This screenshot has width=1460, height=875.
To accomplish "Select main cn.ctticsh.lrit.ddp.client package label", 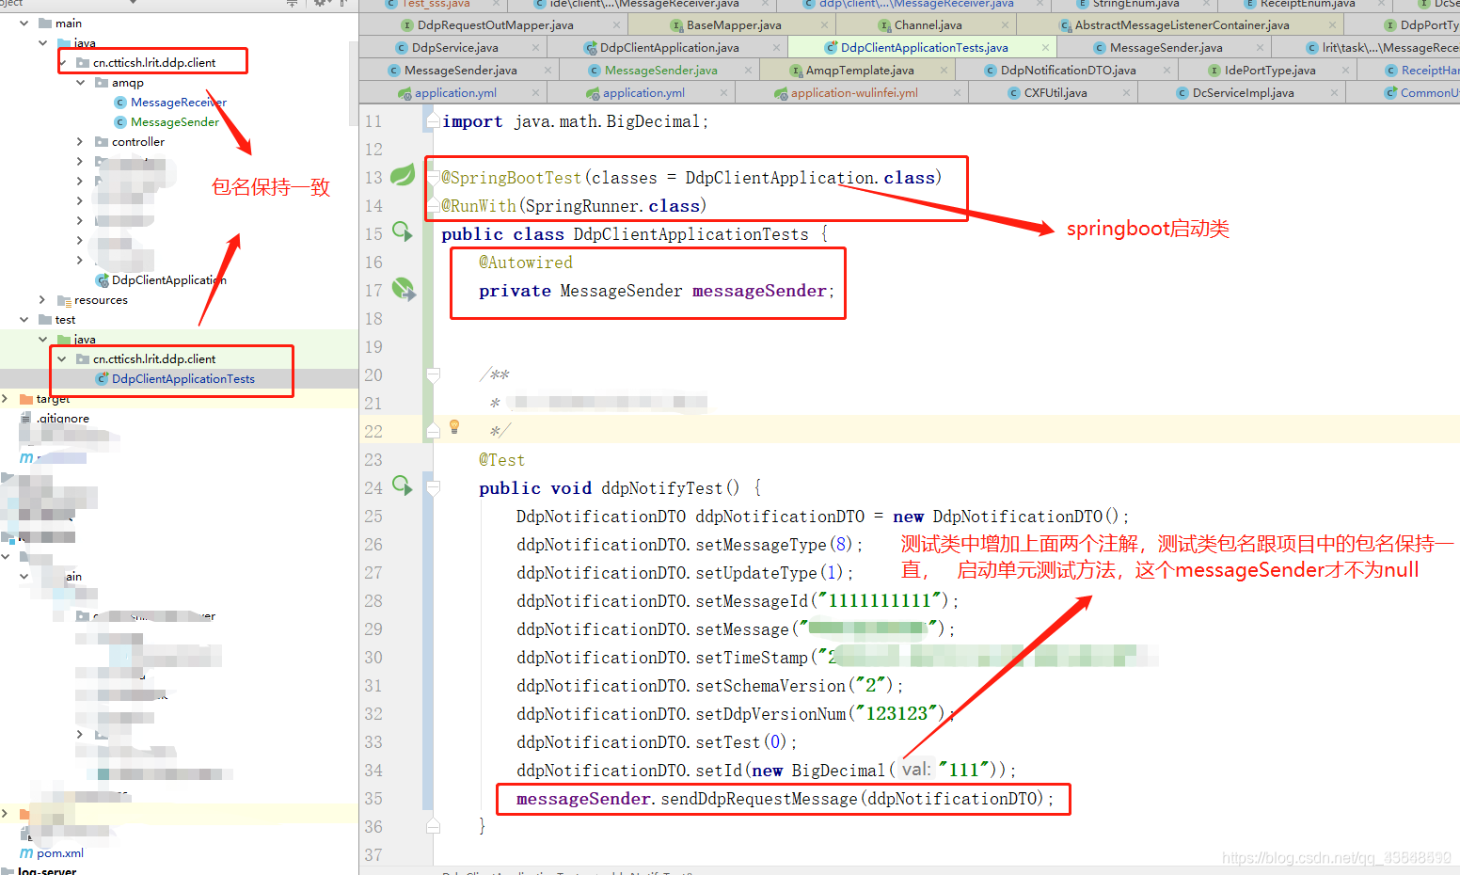I will 154,63.
